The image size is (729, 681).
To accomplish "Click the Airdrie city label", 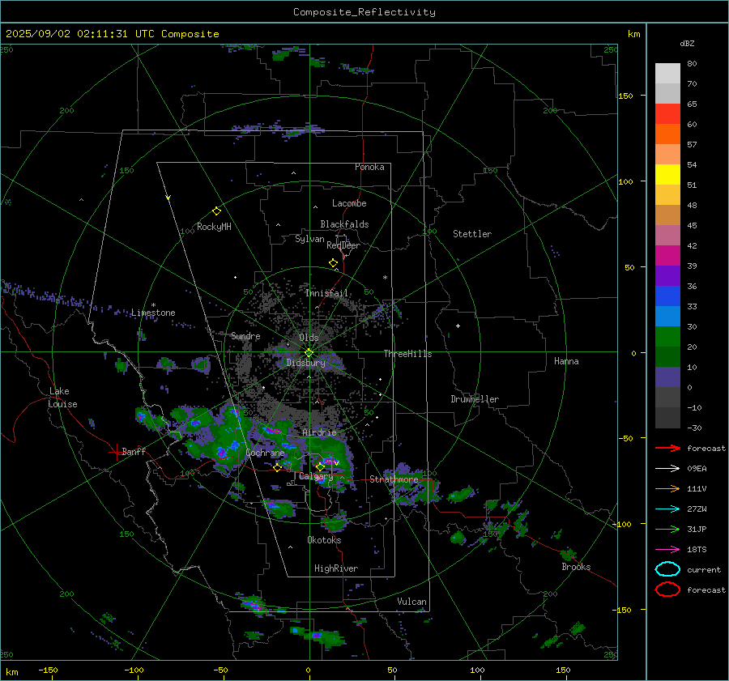I will [x=319, y=432].
